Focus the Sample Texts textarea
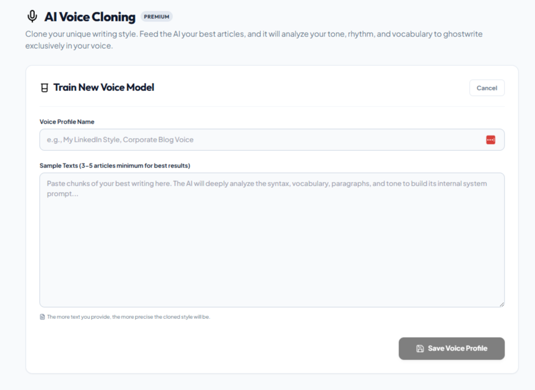The width and height of the screenshot is (535, 390). coord(272,240)
